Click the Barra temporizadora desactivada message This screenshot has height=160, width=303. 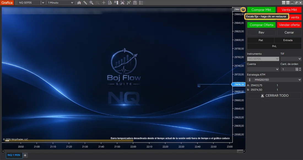pos(170,138)
